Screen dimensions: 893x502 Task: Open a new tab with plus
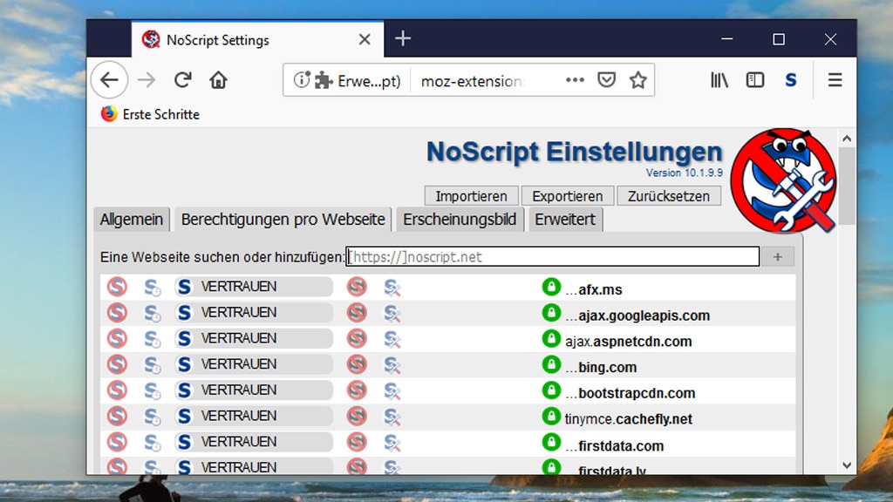[x=403, y=38]
